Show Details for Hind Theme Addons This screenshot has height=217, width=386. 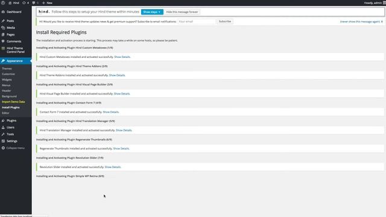click(x=117, y=75)
